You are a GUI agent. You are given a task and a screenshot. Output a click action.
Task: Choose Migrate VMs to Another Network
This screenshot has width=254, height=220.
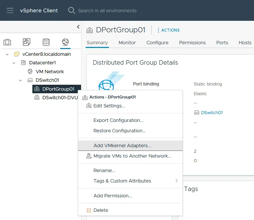coord(131,156)
